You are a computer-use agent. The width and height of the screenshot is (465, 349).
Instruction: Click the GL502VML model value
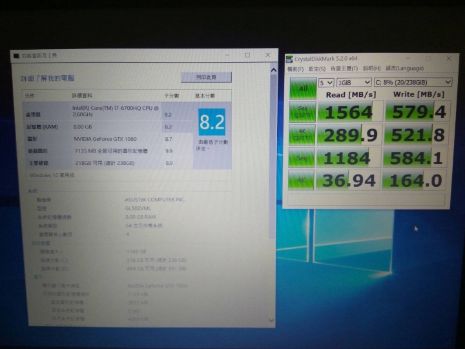138,208
